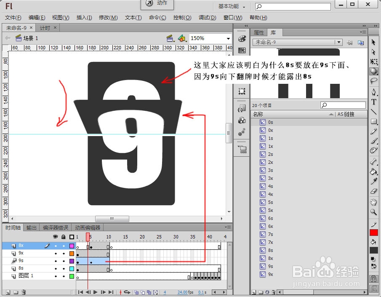
Task: Open the timeline panel options menu
Action: 228,227
